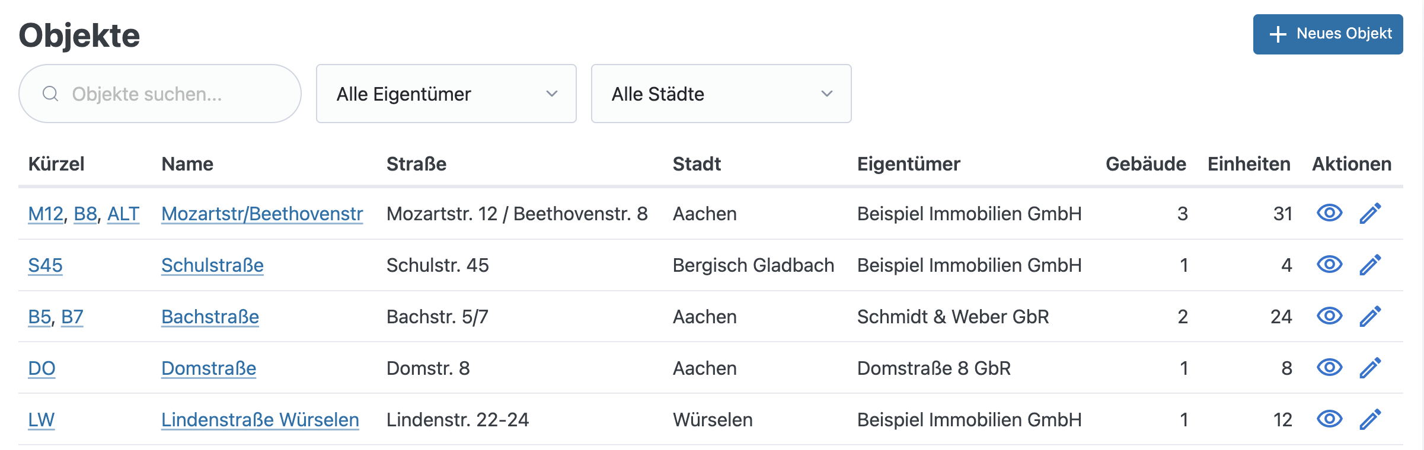
Task: Click the Einheiten column header
Action: [1248, 164]
